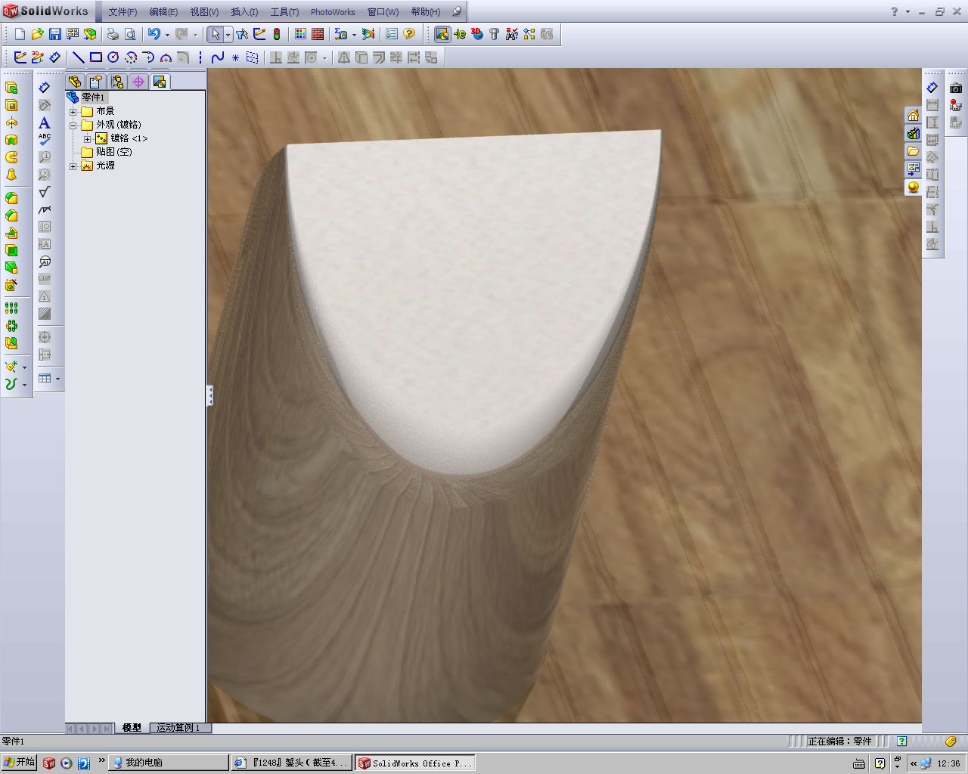The image size is (968, 774).
Task: Expand the 镀铬 <1> appearance node
Action: click(87, 139)
